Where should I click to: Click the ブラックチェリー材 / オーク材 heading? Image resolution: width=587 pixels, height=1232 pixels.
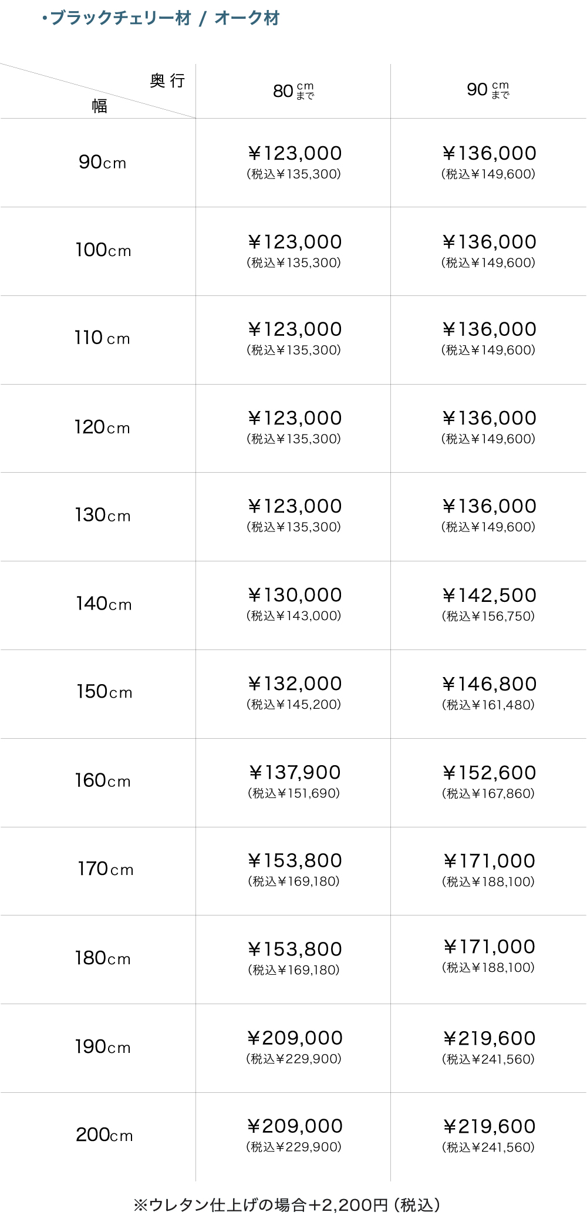[x=161, y=18]
